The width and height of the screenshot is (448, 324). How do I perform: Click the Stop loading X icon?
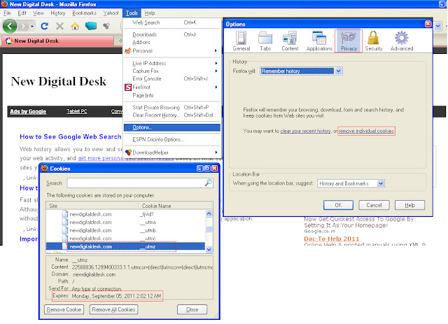point(59,27)
